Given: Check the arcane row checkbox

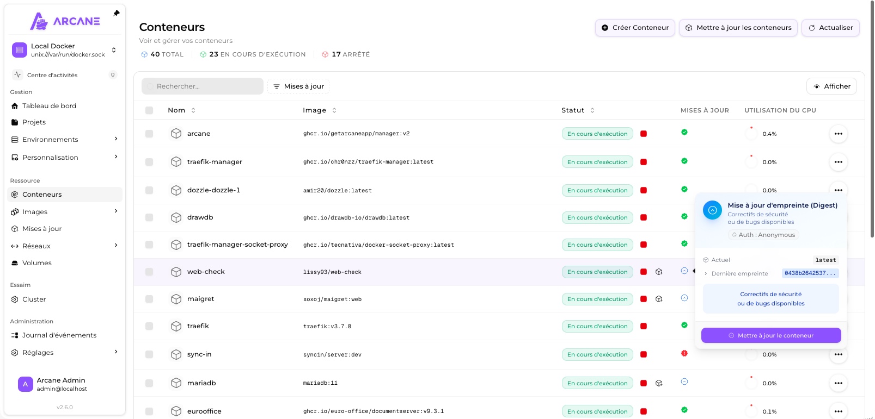Looking at the screenshot, I should (x=149, y=134).
